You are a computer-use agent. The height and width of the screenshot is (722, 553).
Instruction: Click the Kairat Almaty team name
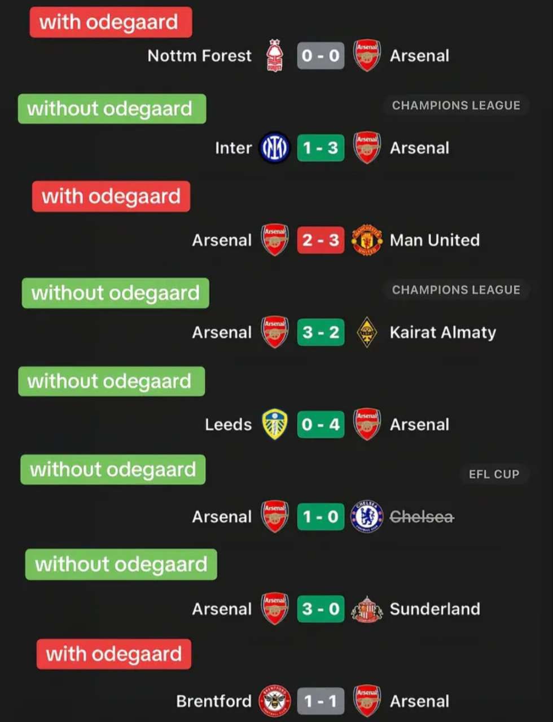pos(443,332)
